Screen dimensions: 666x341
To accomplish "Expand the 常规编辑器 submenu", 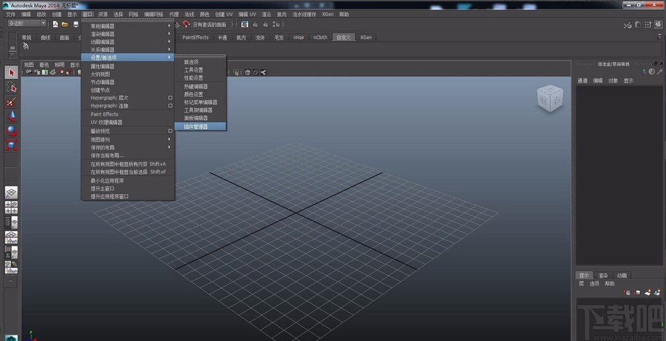I will coord(127,26).
